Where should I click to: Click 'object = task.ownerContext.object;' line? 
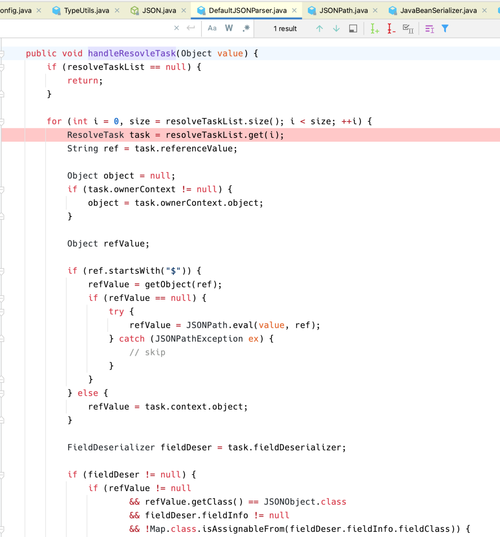(x=175, y=203)
